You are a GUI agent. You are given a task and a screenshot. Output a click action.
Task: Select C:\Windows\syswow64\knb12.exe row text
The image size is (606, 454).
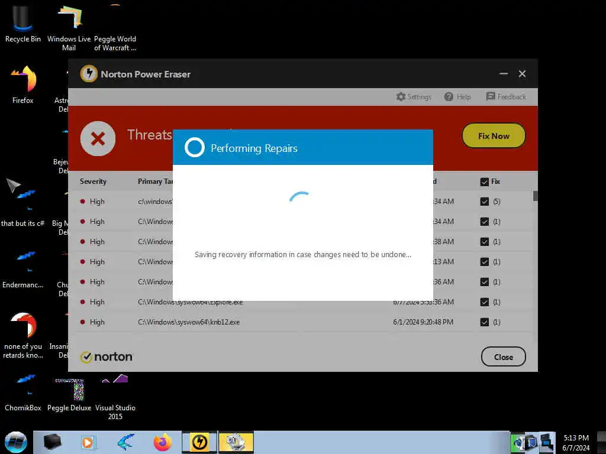pos(189,322)
